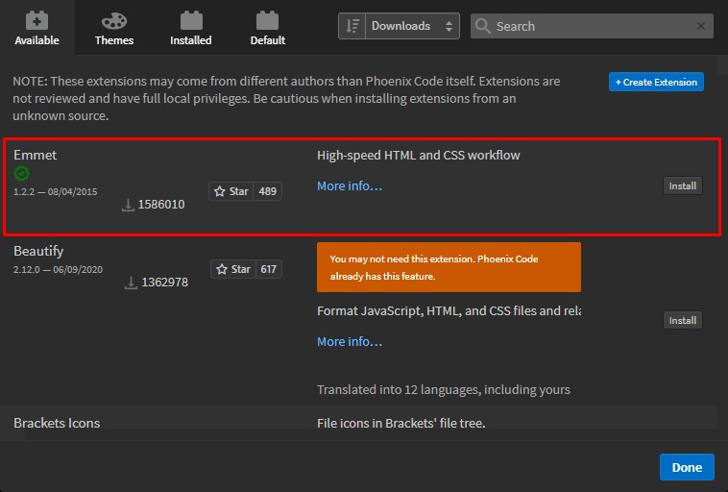Click Emmet's download count icon
This screenshot has height=492, width=728.
(128, 205)
